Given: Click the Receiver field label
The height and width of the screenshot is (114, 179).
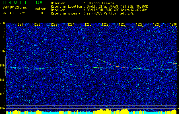Looking at the screenshot, I should pyautogui.click(x=58, y=10).
